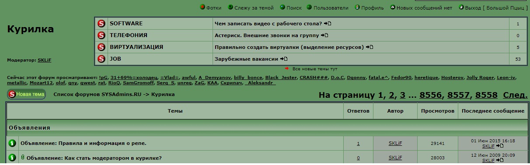The image size is (530, 165).
Task: Click green info icon of Правила announcement
Action: click(12, 143)
